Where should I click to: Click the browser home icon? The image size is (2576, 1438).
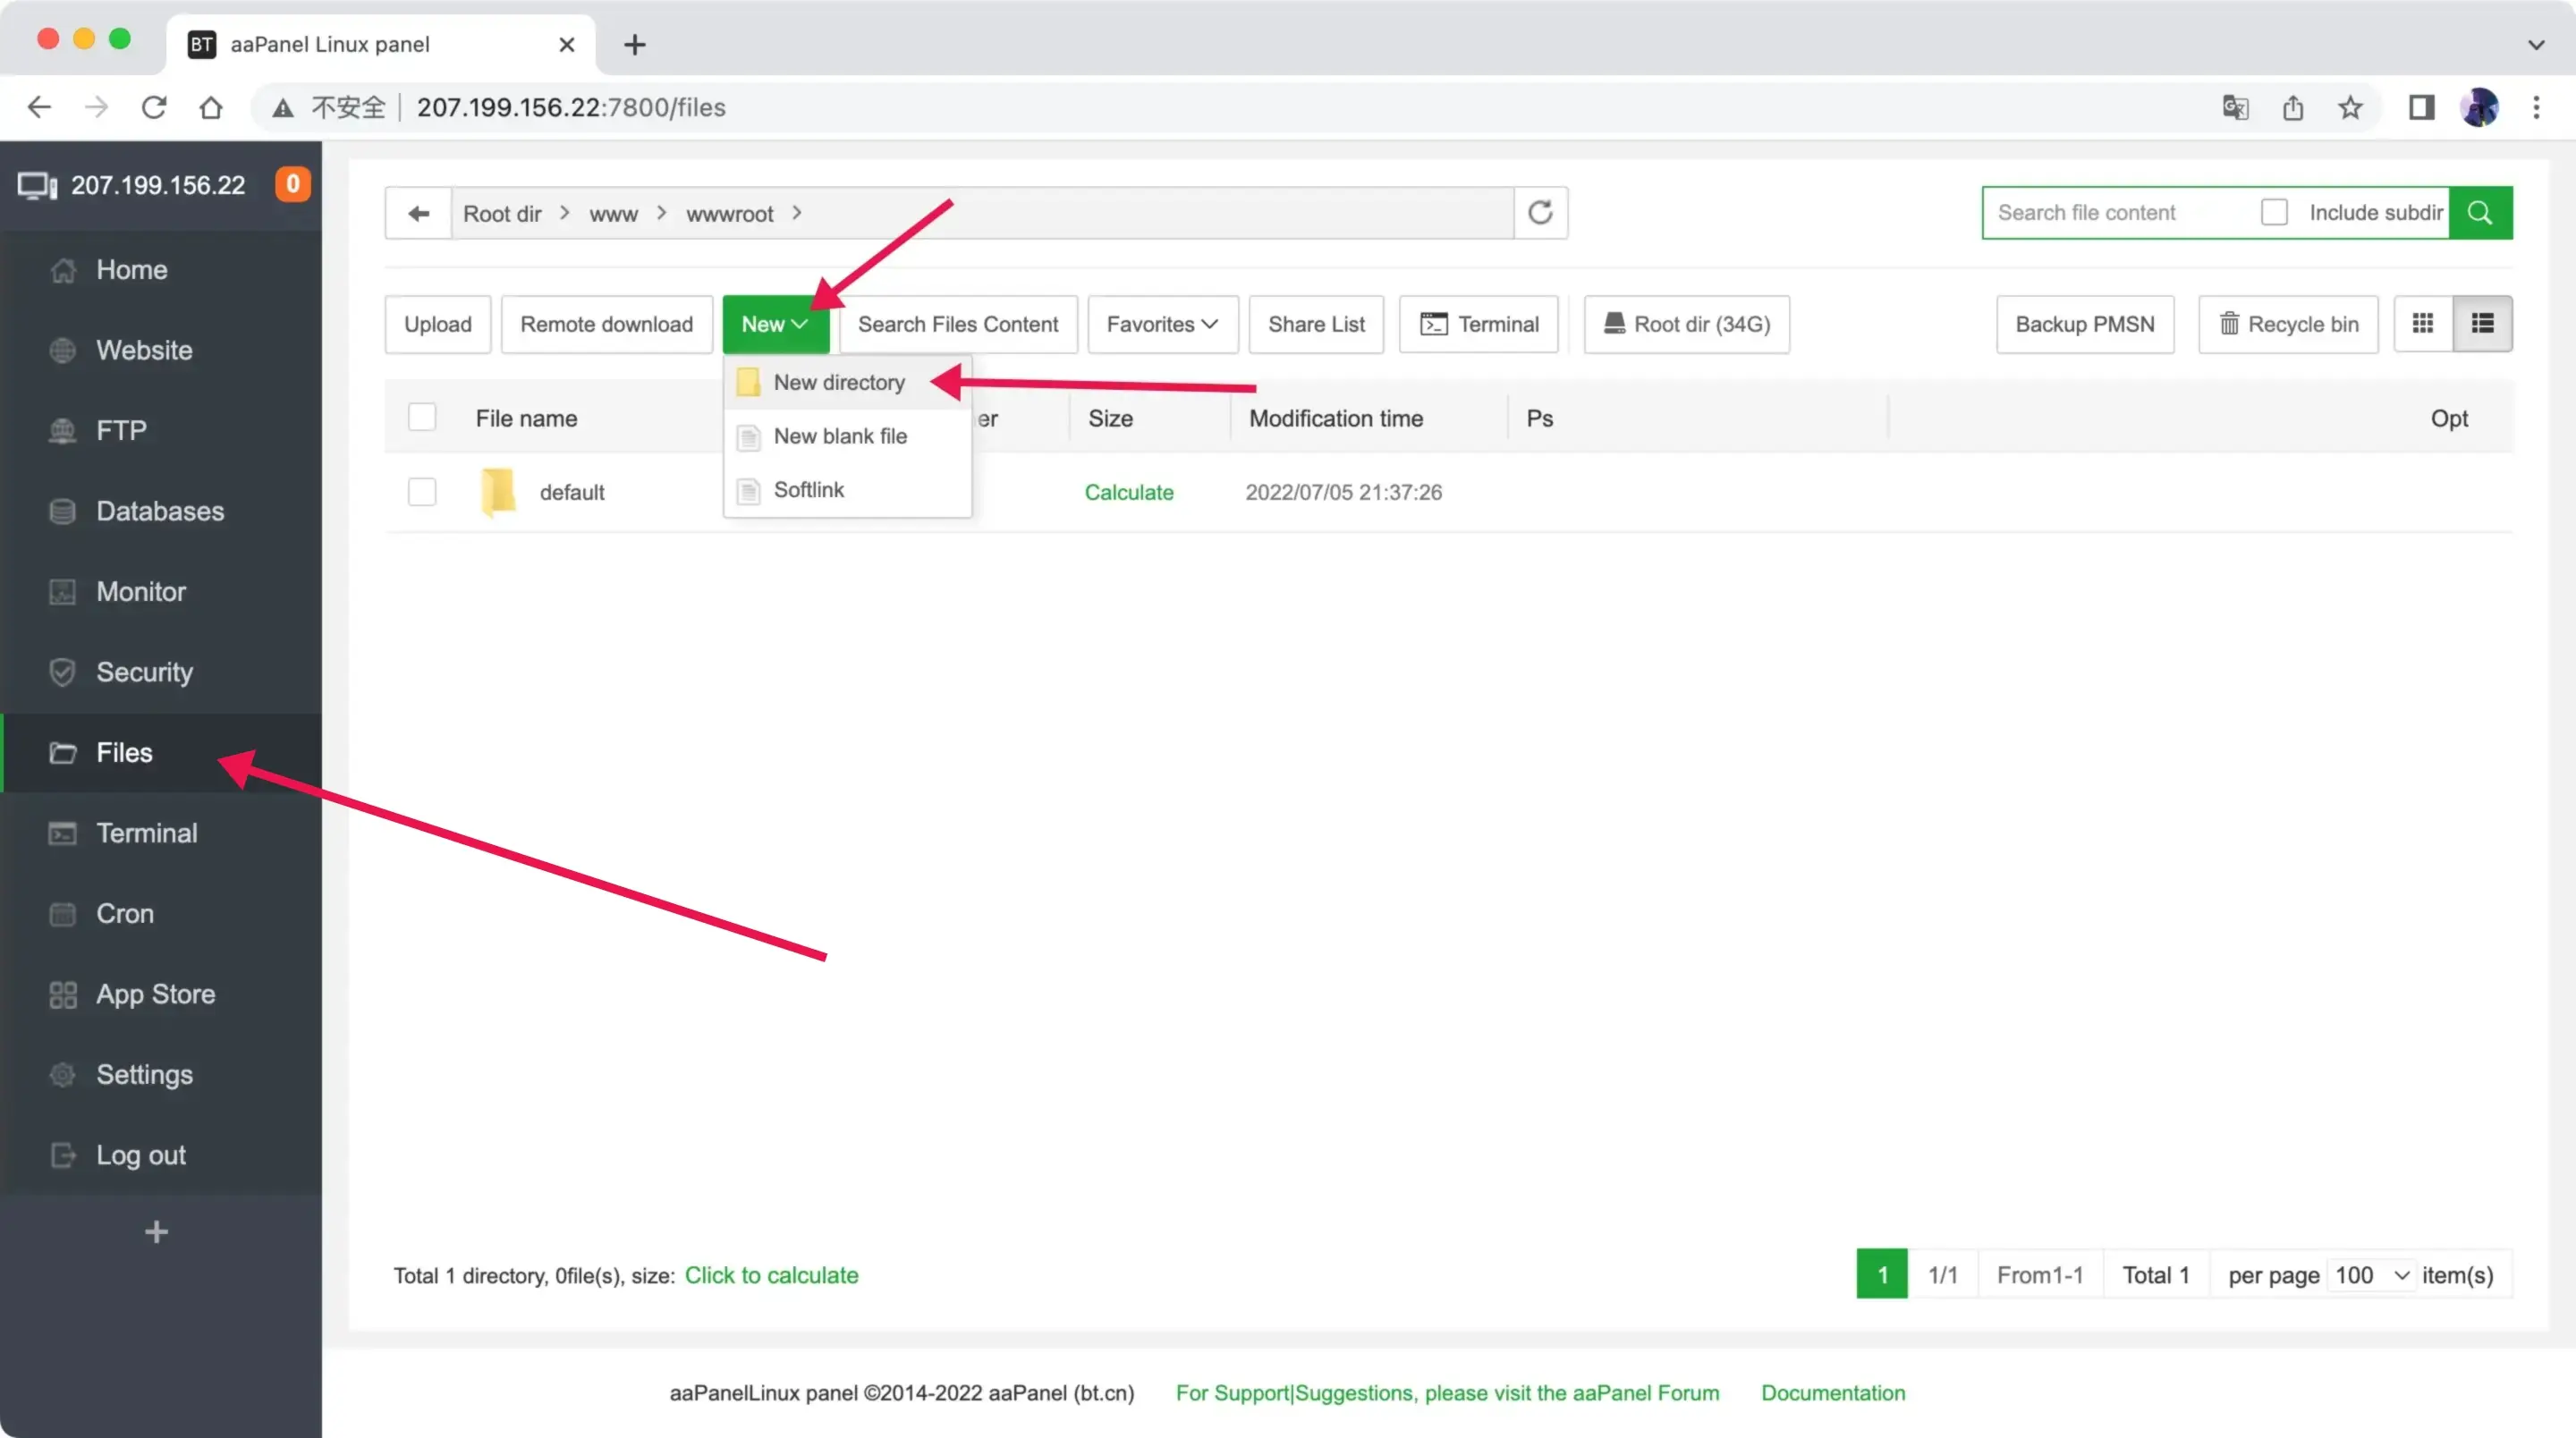[x=210, y=107]
